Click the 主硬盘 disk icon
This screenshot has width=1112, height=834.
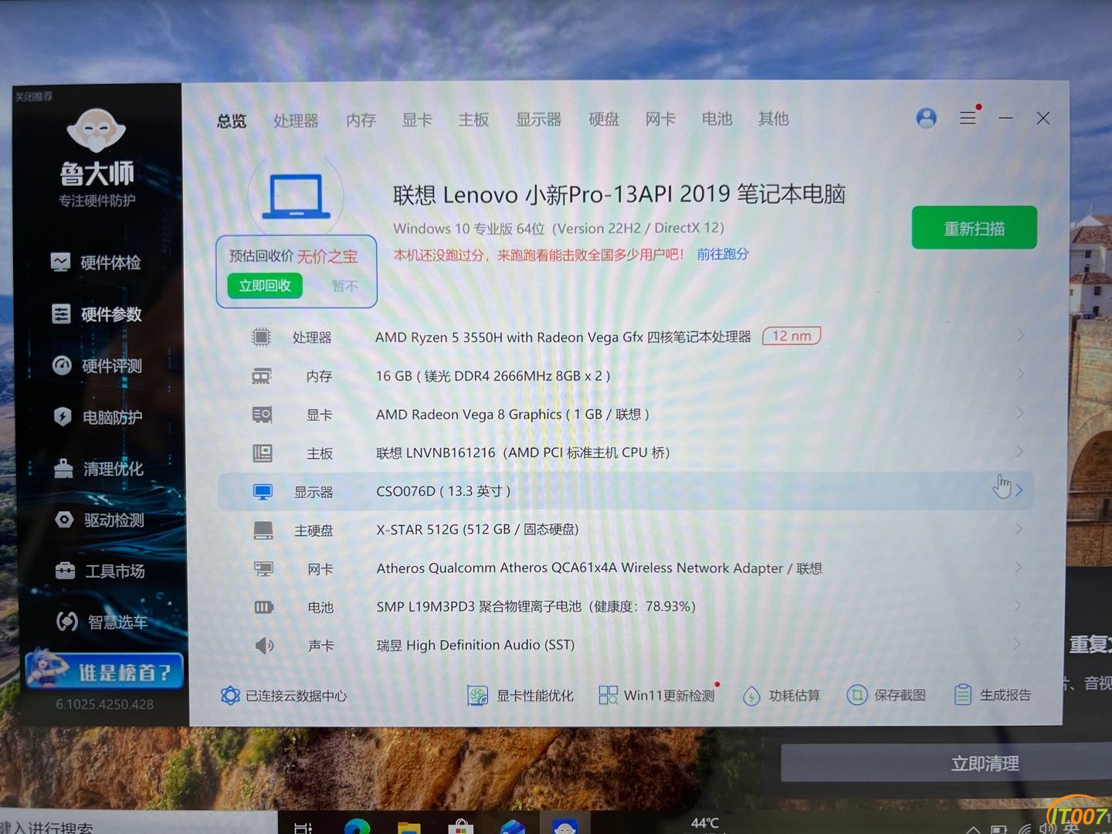[263, 531]
